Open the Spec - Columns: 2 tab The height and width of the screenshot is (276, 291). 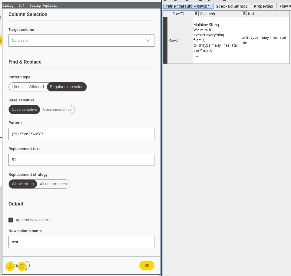click(x=232, y=6)
